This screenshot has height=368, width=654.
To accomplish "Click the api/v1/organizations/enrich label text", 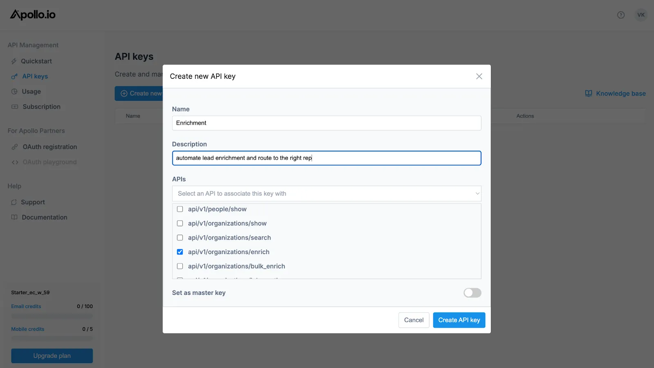I will [228, 252].
